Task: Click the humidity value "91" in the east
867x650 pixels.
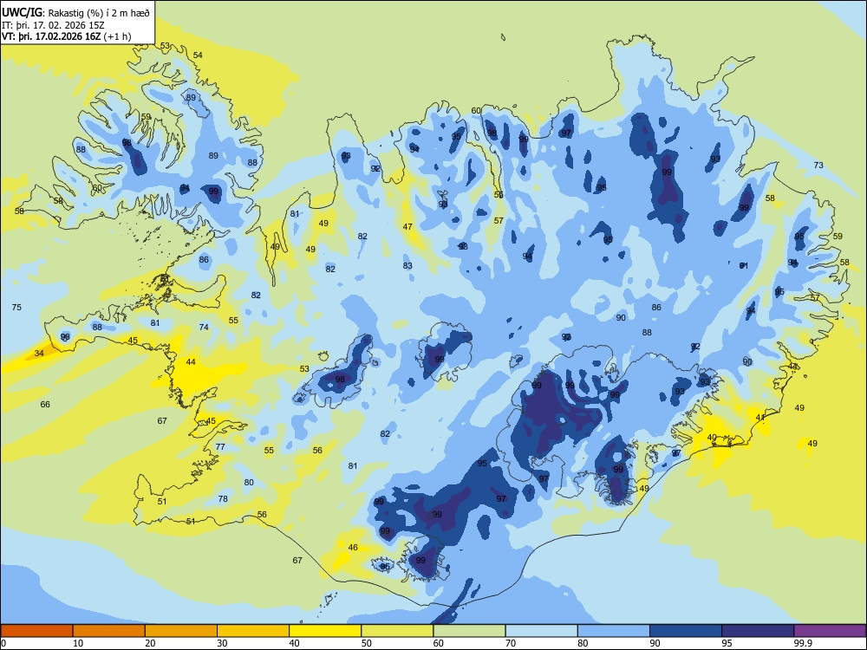Action: coord(744,266)
